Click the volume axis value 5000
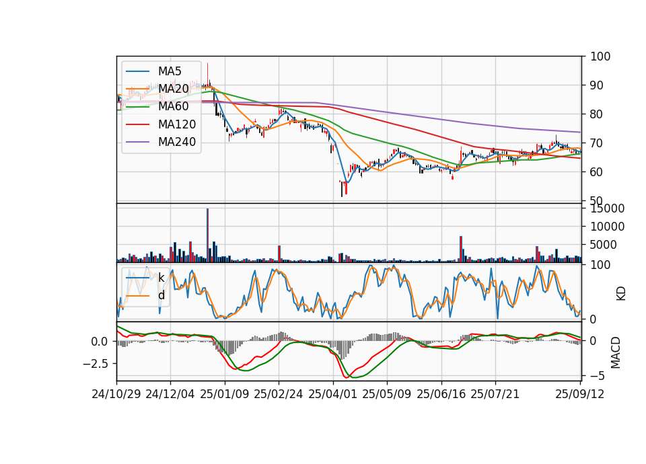The image size is (646, 464). (603, 245)
